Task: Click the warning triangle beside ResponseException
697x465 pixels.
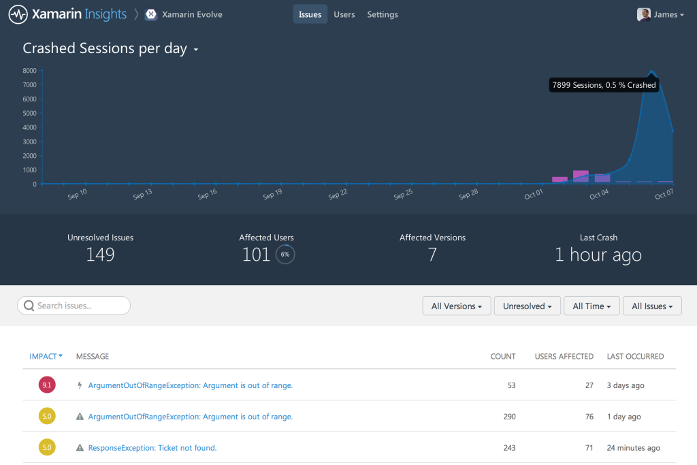Action: click(80, 448)
